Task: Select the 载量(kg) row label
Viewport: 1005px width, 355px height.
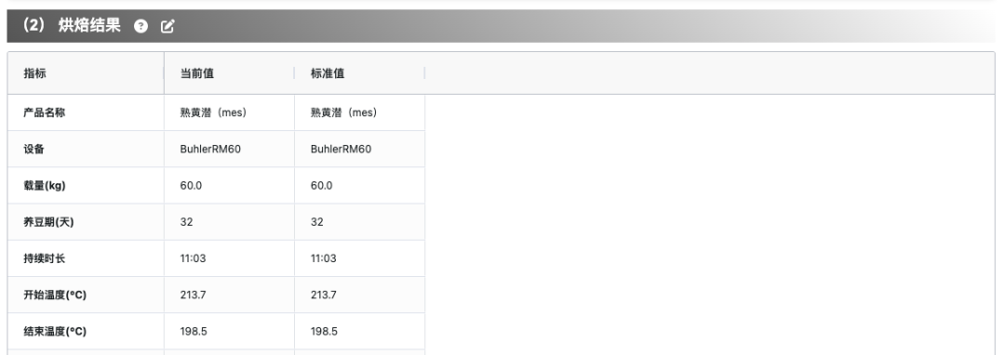Action: [45, 186]
